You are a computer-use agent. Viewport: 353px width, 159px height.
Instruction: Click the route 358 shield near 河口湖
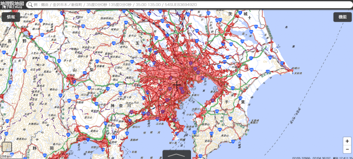point(77,97)
